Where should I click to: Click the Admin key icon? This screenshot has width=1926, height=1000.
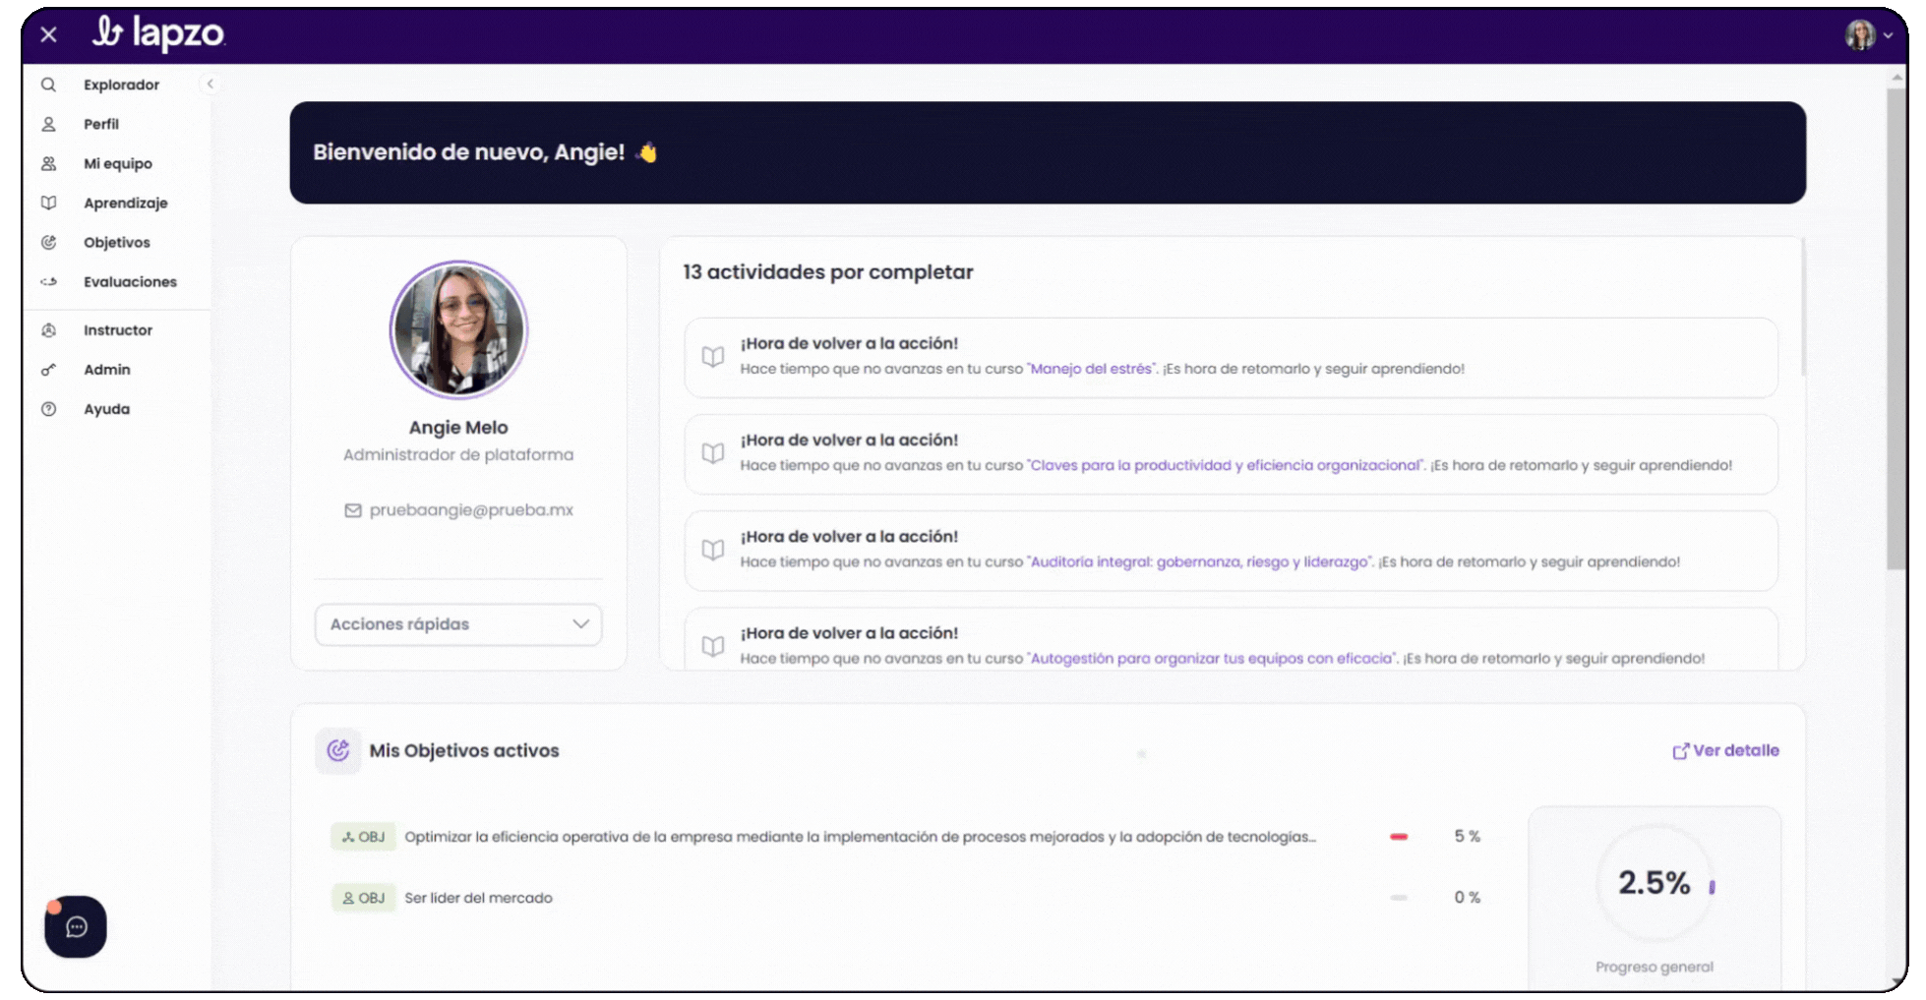[48, 370]
